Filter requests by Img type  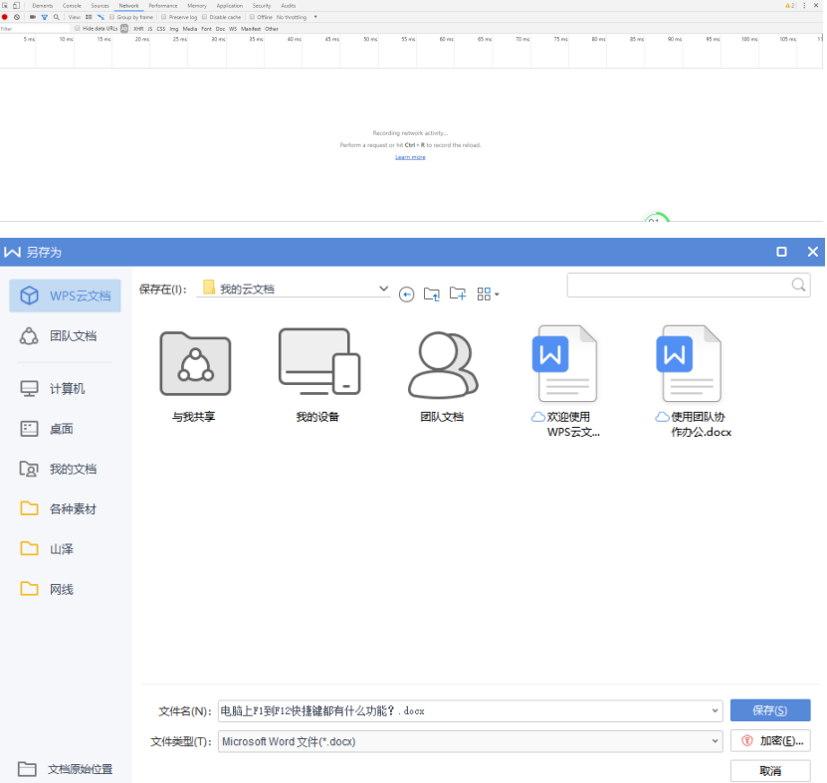click(174, 29)
